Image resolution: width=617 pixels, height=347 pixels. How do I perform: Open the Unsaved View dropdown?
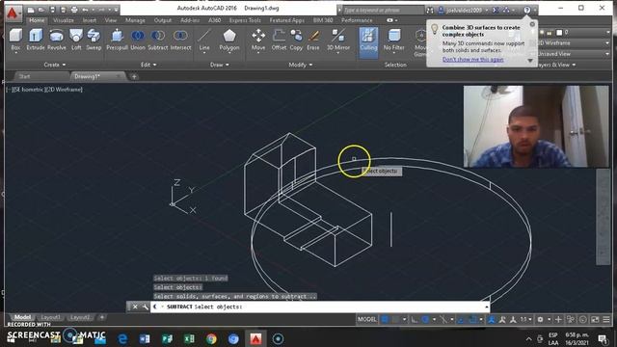572,54
